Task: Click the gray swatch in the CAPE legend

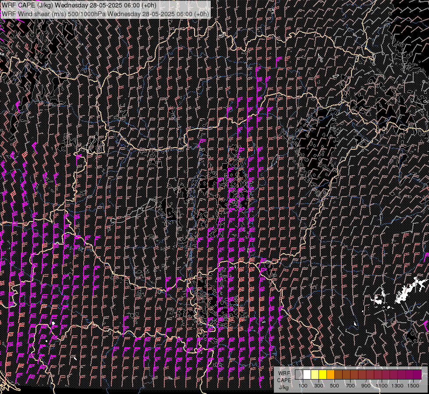Action: [x=299, y=374]
